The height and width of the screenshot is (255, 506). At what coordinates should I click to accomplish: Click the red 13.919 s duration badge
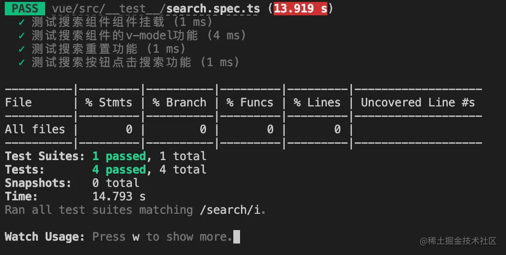(x=301, y=9)
